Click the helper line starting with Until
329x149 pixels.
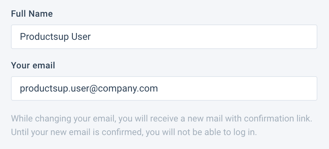134,132
